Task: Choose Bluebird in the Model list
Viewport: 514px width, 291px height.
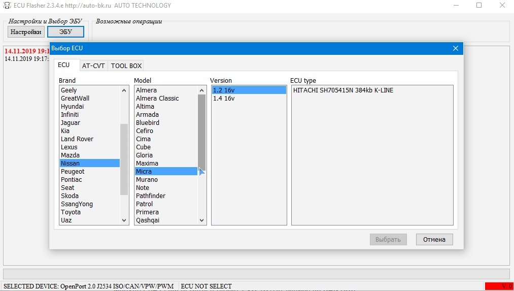Action: (166, 123)
